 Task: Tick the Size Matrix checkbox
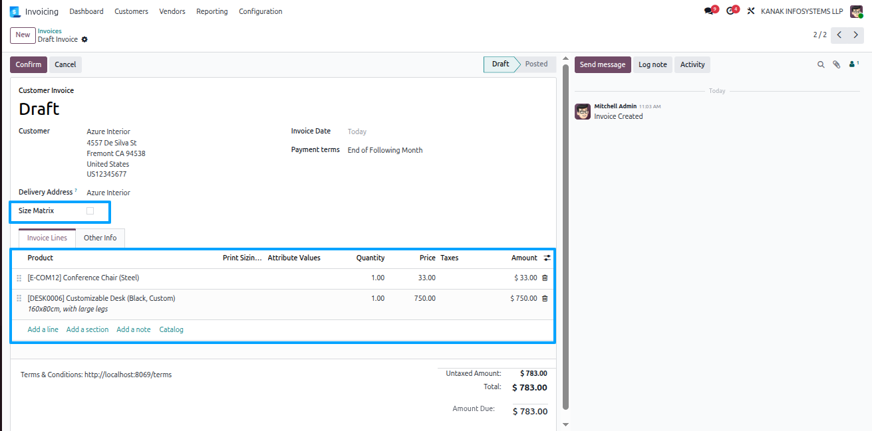coord(90,211)
